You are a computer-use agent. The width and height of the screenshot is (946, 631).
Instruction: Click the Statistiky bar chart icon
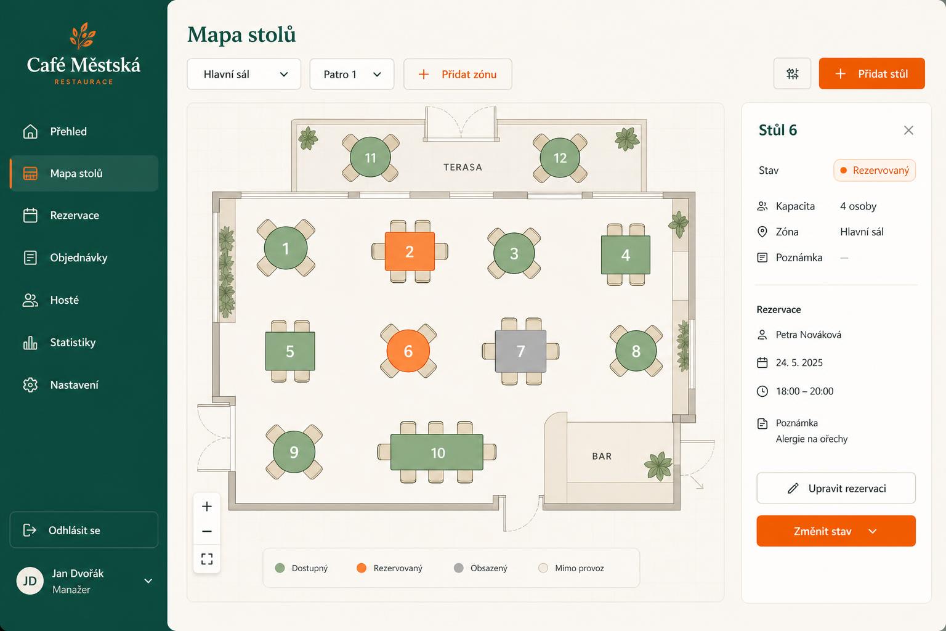pyautogui.click(x=30, y=343)
